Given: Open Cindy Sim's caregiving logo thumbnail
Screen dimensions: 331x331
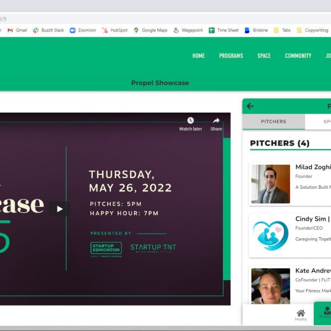Looking at the screenshot, I should pos(271,236).
